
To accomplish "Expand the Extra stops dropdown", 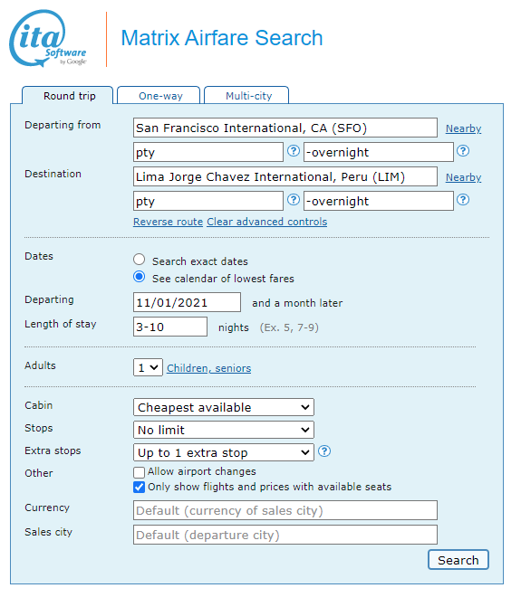I will 224,452.
